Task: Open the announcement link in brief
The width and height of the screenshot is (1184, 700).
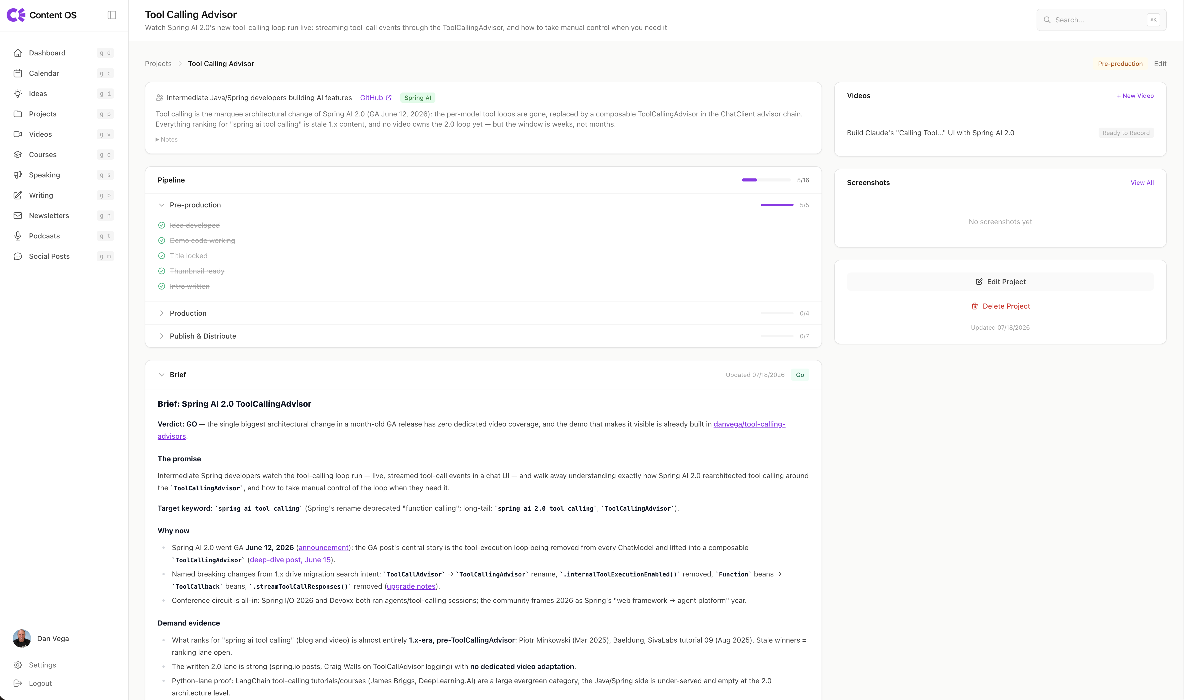Action: [x=324, y=548]
